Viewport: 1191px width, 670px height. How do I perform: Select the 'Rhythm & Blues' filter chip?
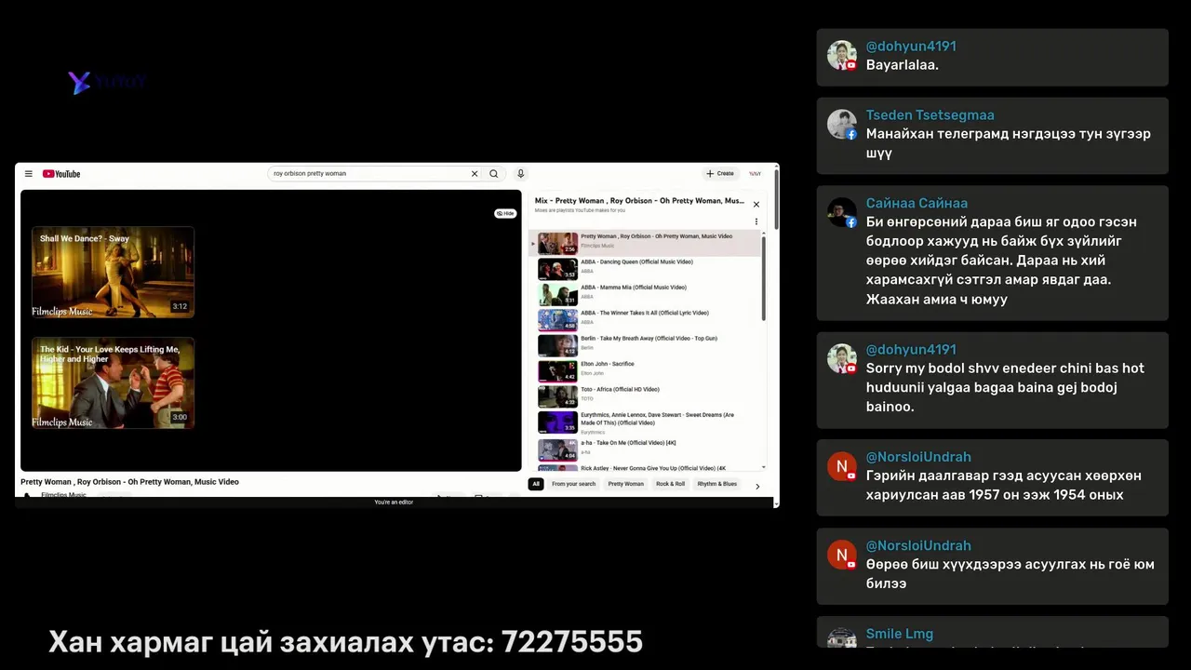[x=716, y=484]
